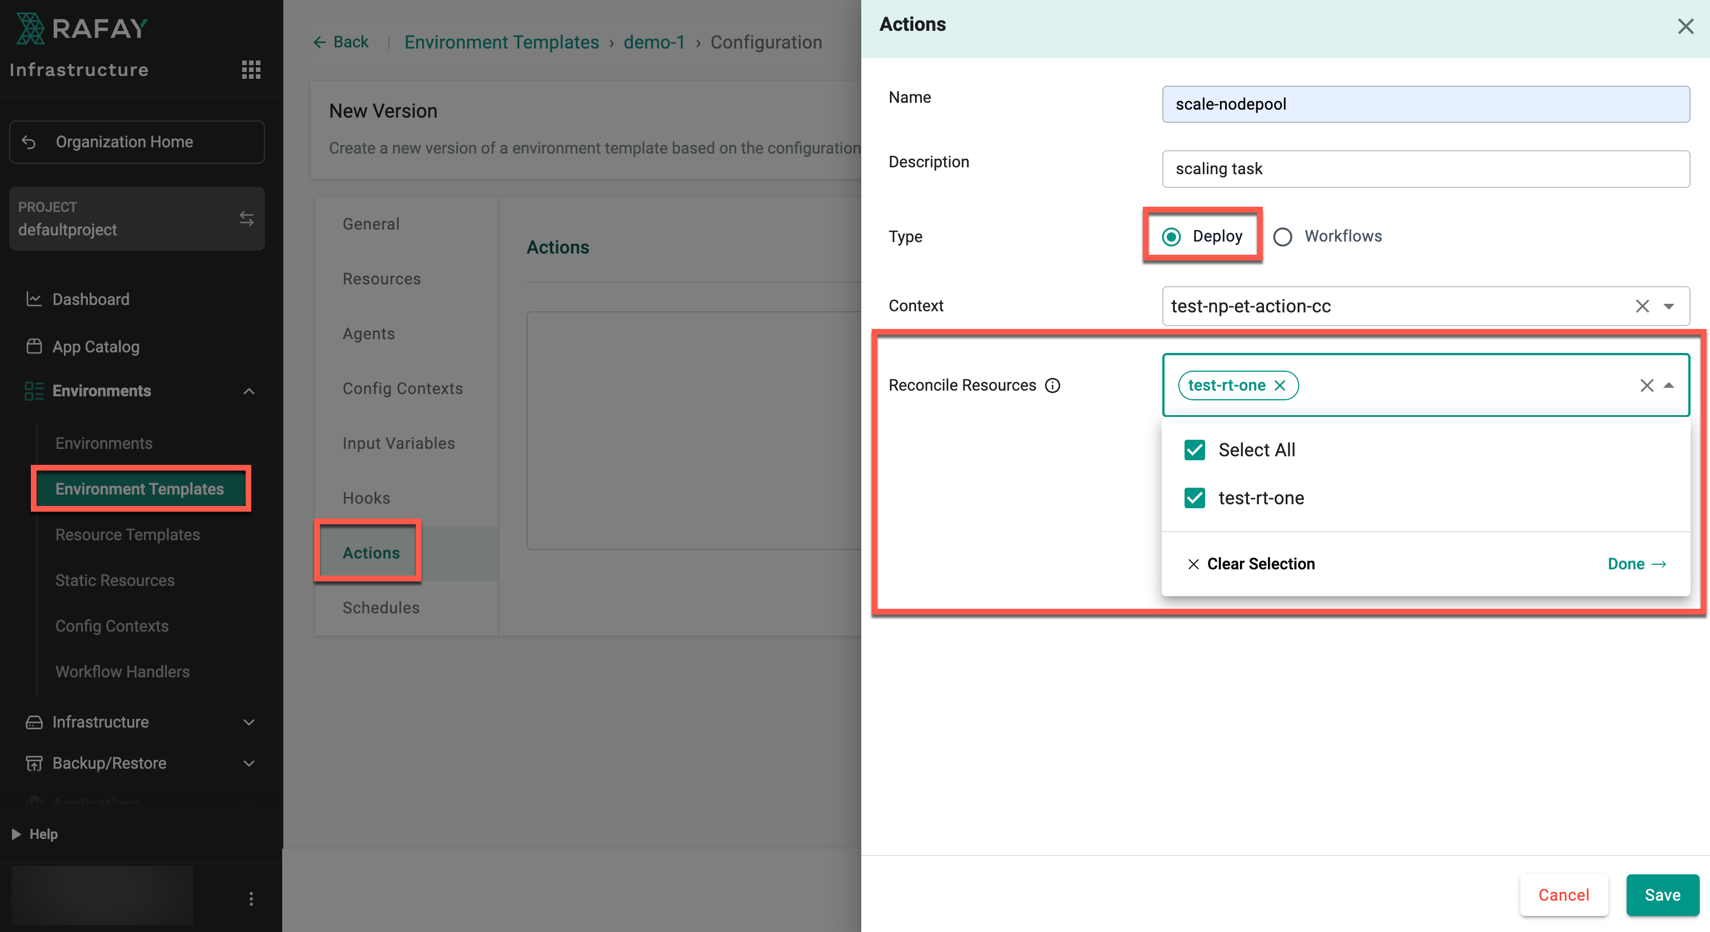Screen dimensions: 1710x932
Task: Click the project switch arrows icon
Action: coord(246,218)
